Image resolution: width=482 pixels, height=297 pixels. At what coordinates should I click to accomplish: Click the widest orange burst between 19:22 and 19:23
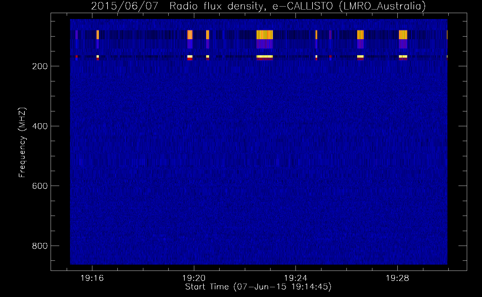pos(265,35)
